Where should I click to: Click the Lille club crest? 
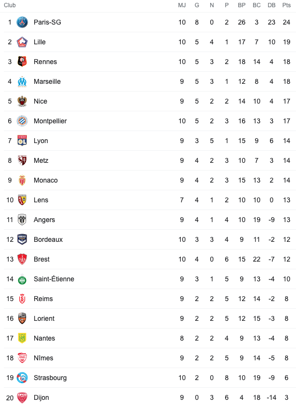pyautogui.click(x=22, y=42)
